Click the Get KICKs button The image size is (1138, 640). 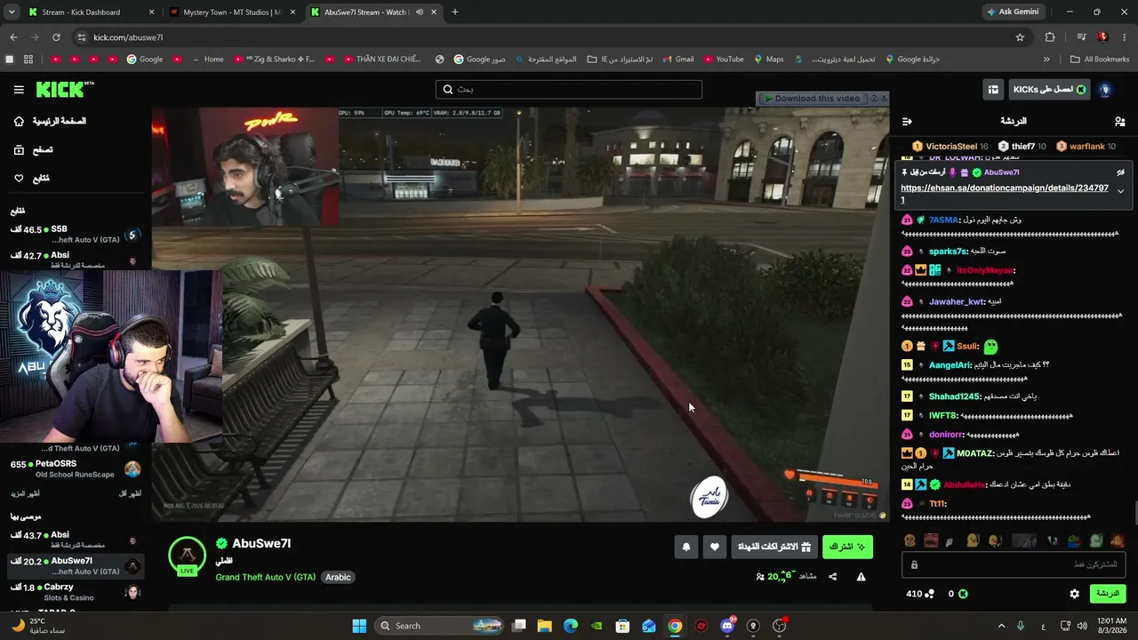(x=1049, y=90)
